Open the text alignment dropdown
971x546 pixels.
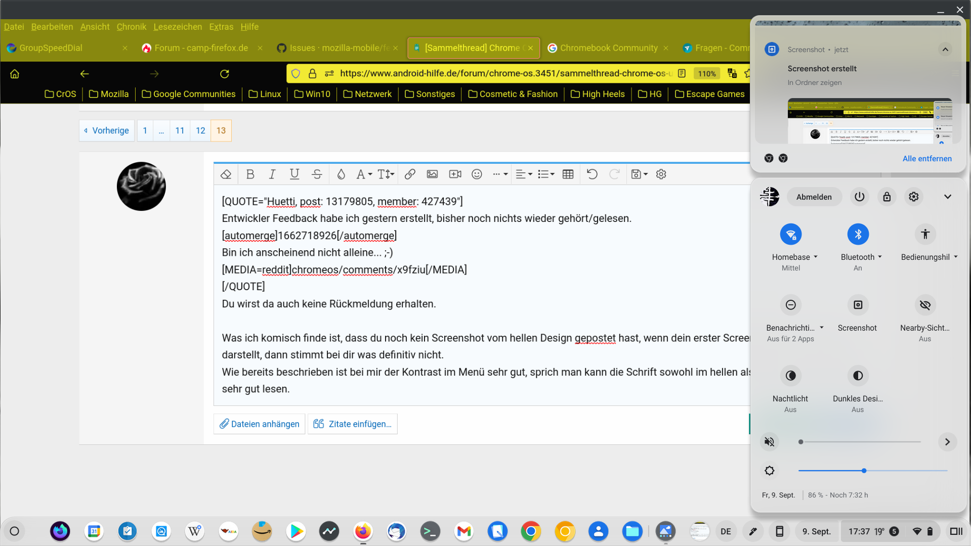click(524, 174)
